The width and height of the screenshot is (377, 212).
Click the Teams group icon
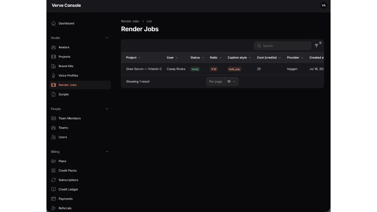53,127
